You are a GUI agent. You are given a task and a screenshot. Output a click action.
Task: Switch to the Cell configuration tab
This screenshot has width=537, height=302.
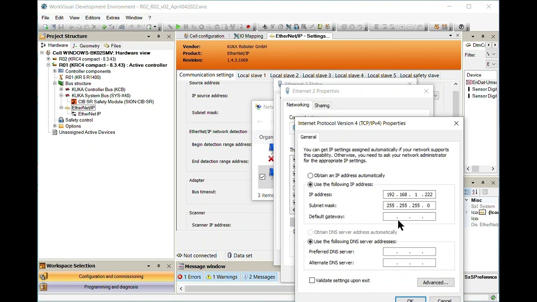pyautogui.click(x=203, y=36)
